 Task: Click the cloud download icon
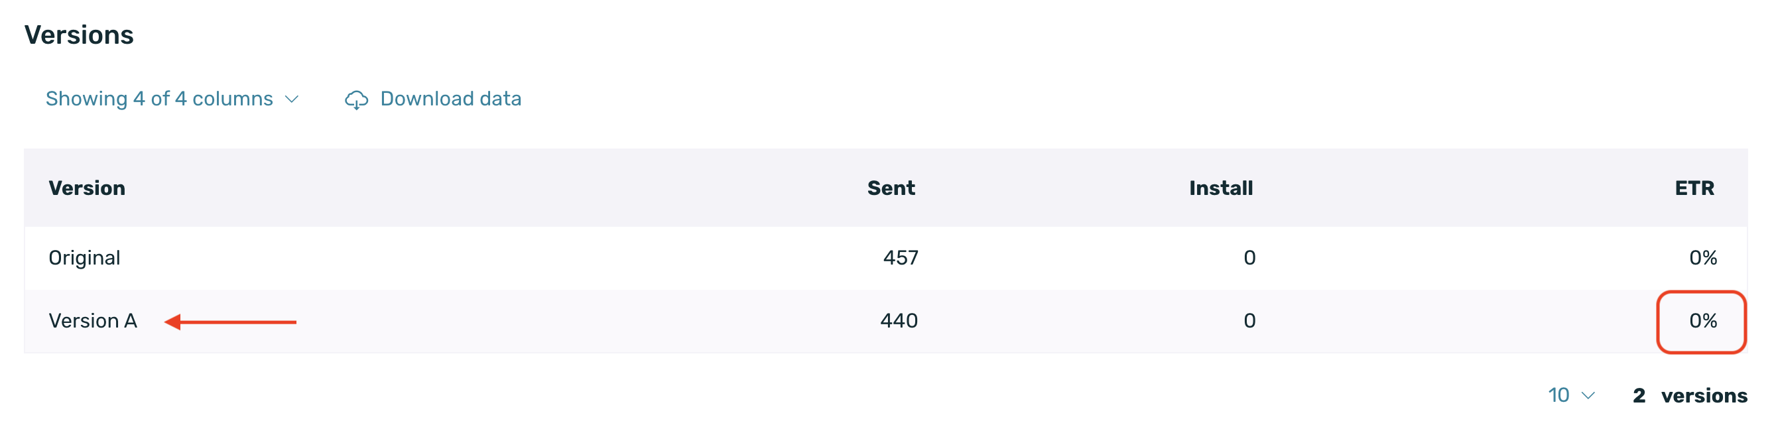point(355,100)
